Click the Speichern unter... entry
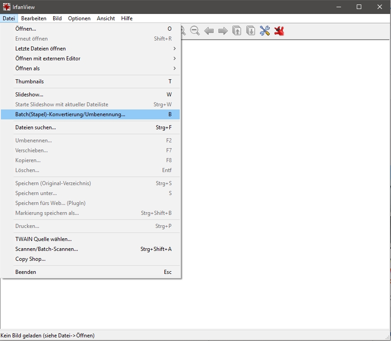The width and height of the screenshot is (391, 341). point(90,193)
